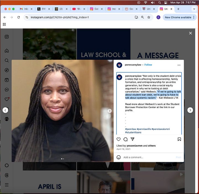Click Chrome back button

pyautogui.click(x=5, y=17)
